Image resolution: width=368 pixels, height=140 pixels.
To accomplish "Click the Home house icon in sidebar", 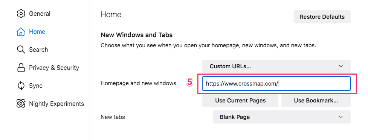I will 21,32.
